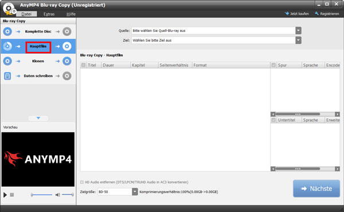Click the Sprache header in subtitle panel
The height and width of the screenshot is (212, 344).
(313, 120)
